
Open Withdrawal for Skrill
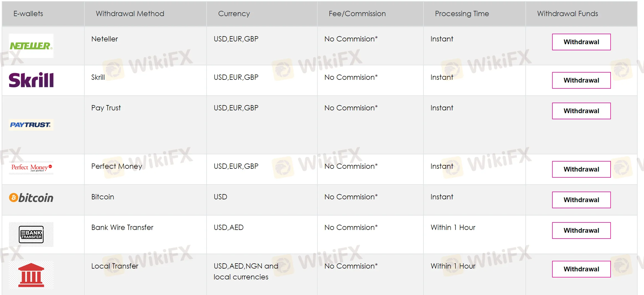point(581,80)
